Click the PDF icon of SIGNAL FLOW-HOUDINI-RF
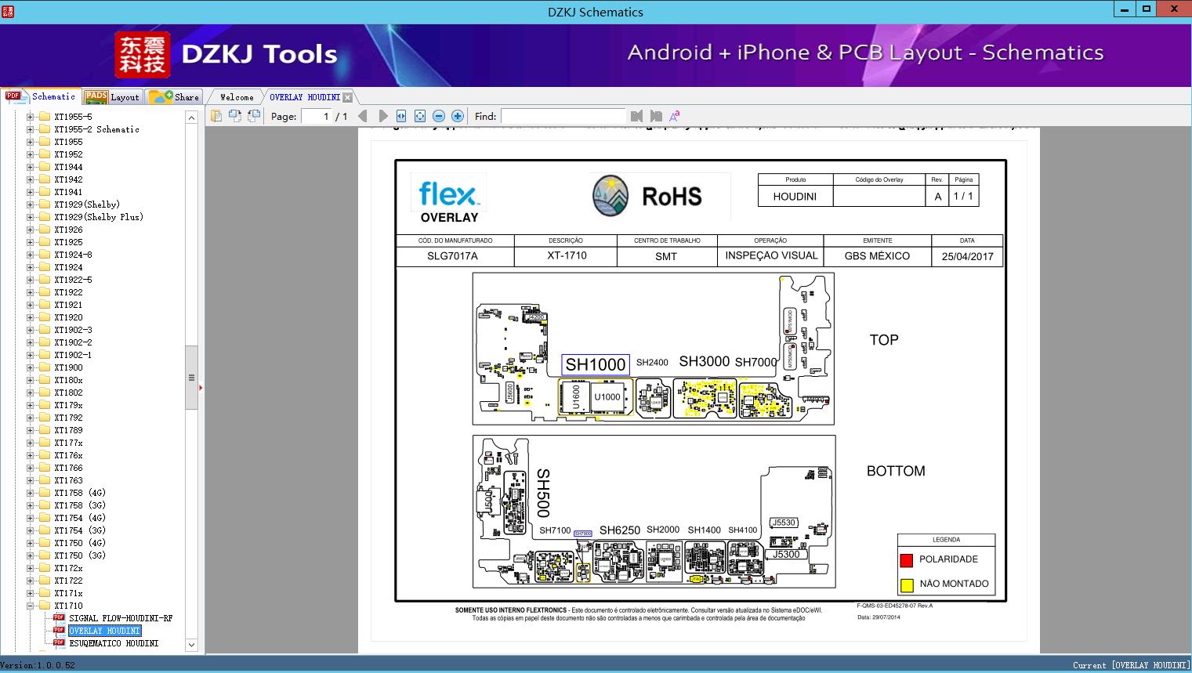 [59, 617]
